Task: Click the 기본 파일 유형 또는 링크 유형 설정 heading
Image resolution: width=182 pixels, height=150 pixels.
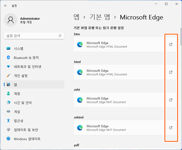Action: (x=99, y=28)
